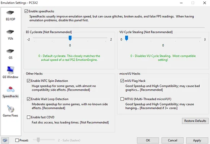This screenshot has width=210, height=144.
Task: Tick the Preset checkbox
Action: click(17, 140)
